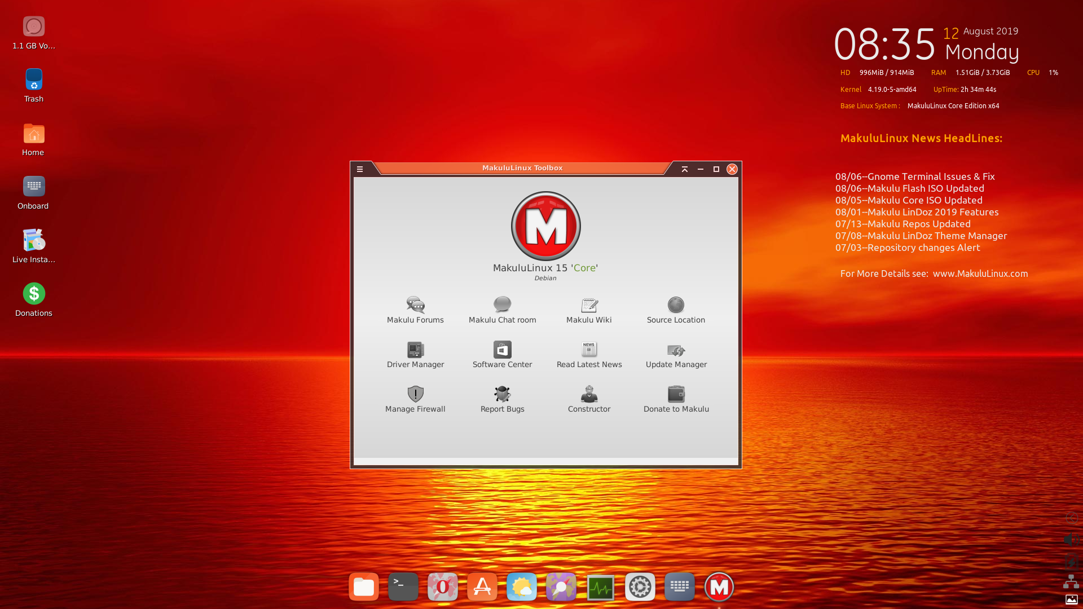The image size is (1083, 609).
Task: Open Manage Firewall
Action: pyautogui.click(x=415, y=399)
